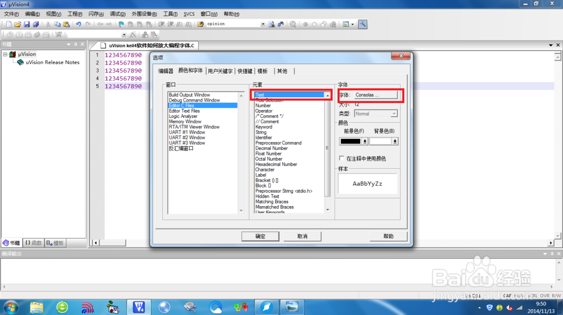Click the Paste clipboard icon
The width and height of the screenshot is (563, 315).
pyautogui.click(x=66, y=24)
